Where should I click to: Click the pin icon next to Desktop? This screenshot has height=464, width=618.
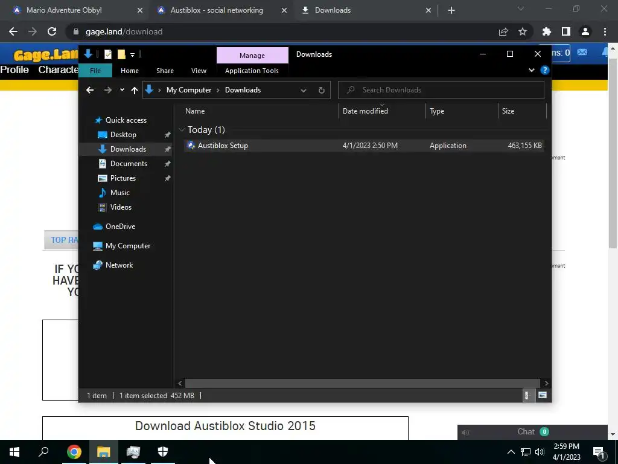(168, 135)
